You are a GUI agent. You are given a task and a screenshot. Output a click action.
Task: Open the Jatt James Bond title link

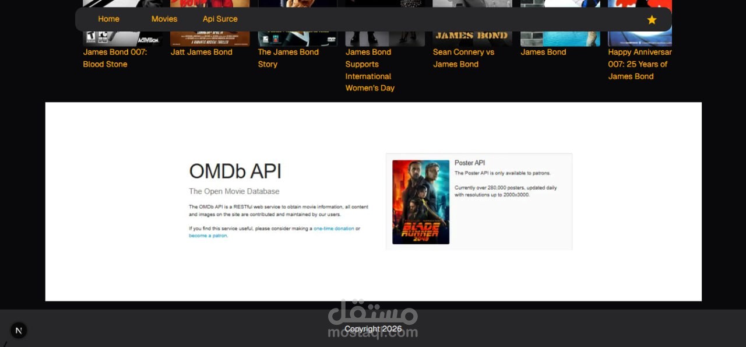point(201,52)
